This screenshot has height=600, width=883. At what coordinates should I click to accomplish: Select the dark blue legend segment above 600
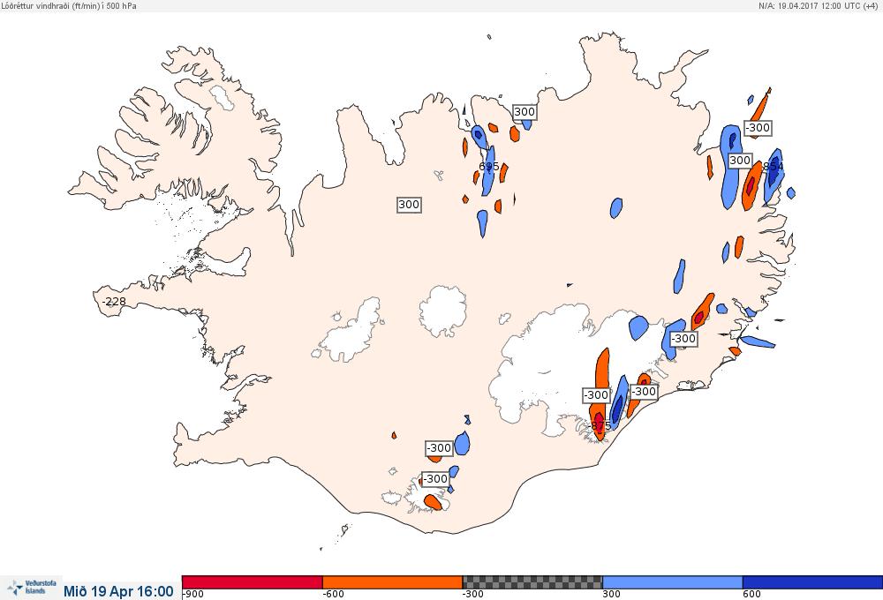(812, 582)
